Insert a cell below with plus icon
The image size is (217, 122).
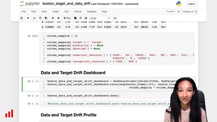click(28, 18)
